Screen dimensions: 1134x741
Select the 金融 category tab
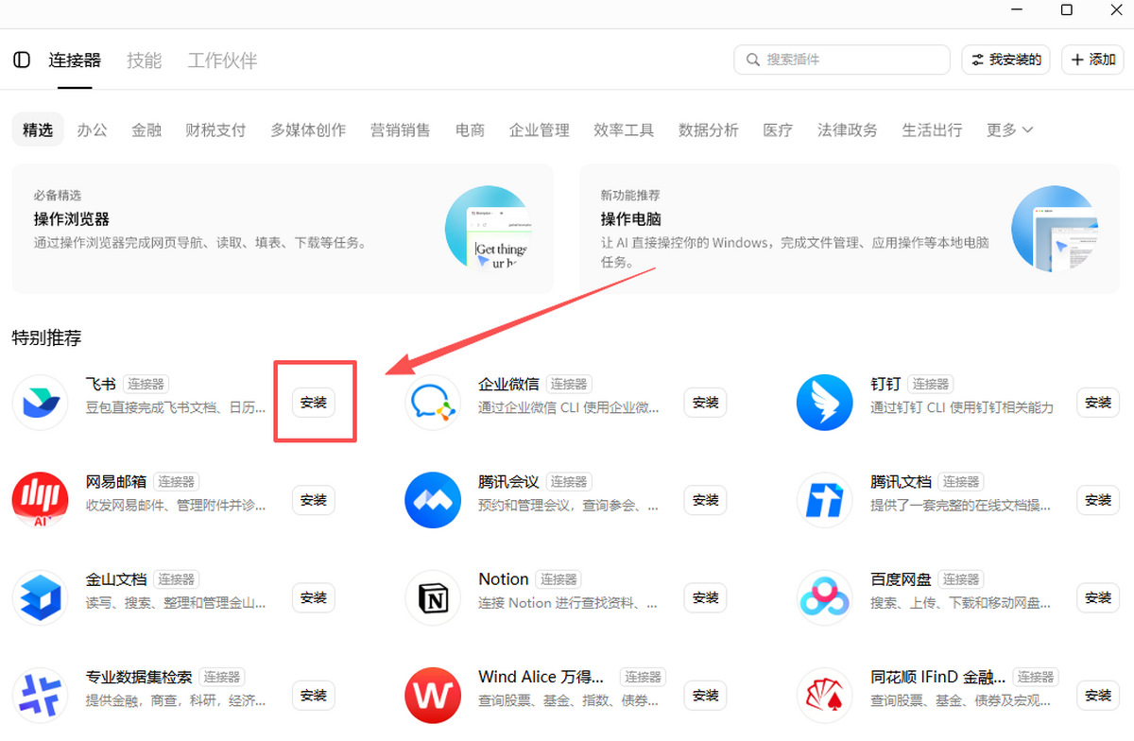pyautogui.click(x=146, y=130)
